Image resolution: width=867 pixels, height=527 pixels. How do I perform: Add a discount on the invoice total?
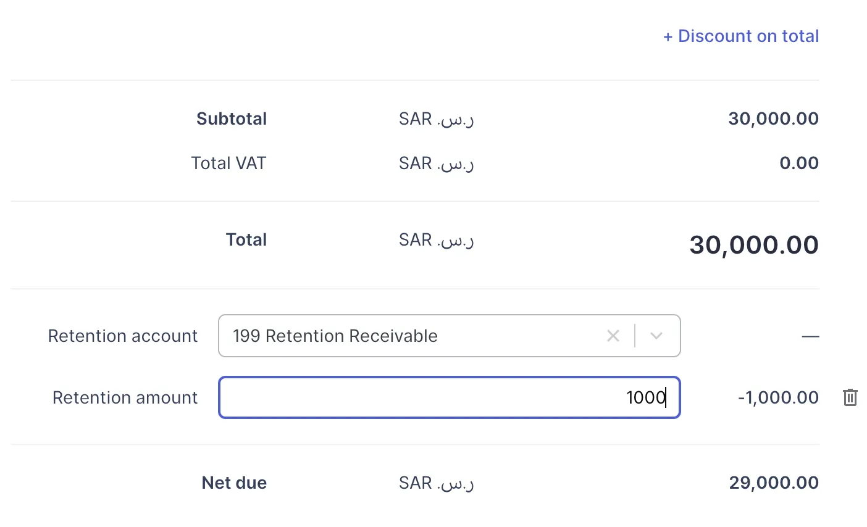[x=740, y=36]
